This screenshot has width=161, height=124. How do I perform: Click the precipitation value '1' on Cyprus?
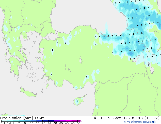[x=77, y=101]
